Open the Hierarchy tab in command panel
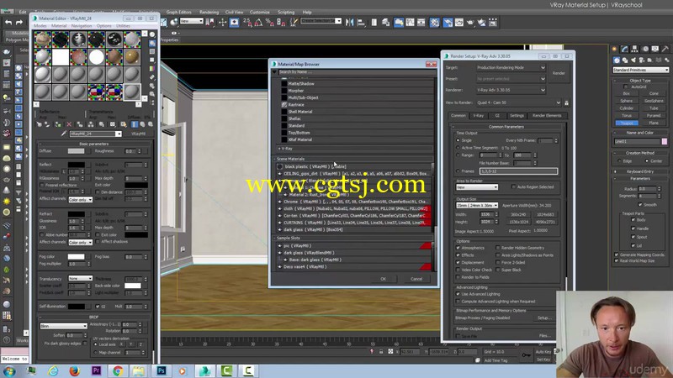This screenshot has width=673, height=378. 634,49
